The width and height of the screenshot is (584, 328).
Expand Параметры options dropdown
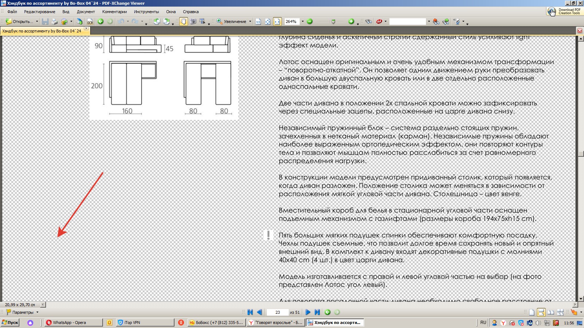37,312
